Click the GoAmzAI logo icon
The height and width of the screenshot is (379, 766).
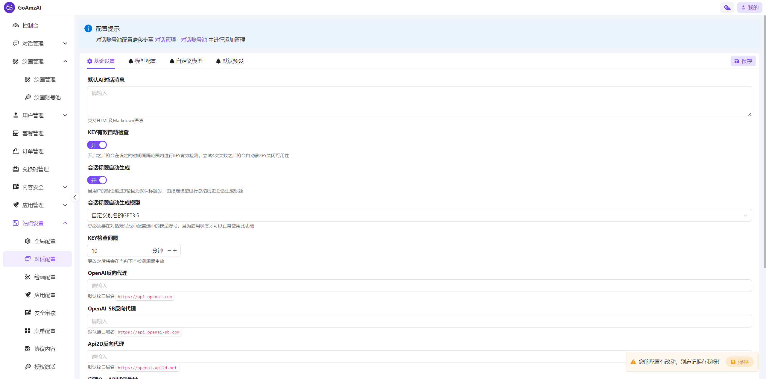click(x=9, y=7)
